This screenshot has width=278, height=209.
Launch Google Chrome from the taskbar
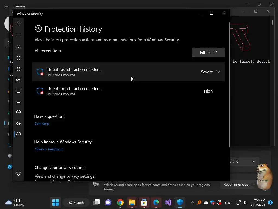click(x=120, y=202)
